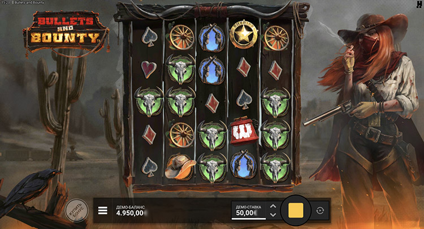424x229 pixels.
Task: Click crossed revolvers atop third reel
Action: [x=212, y=37]
